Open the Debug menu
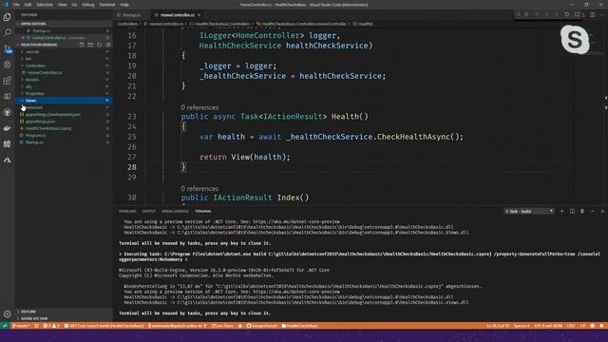The width and height of the screenshot is (608, 342). pyautogui.click(x=88, y=5)
